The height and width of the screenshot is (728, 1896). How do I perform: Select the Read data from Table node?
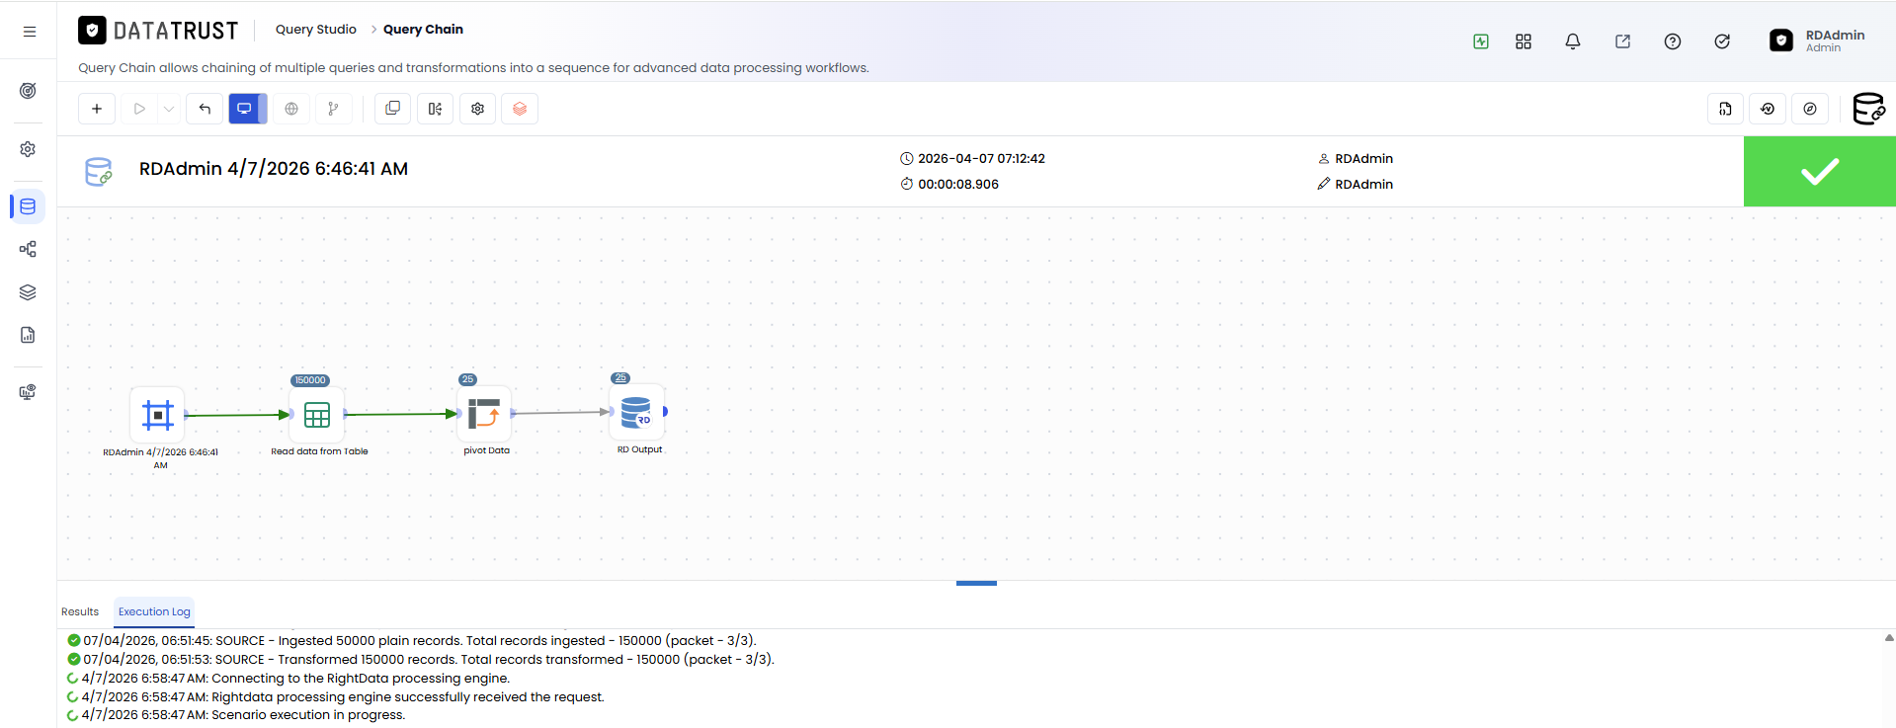pos(317,415)
